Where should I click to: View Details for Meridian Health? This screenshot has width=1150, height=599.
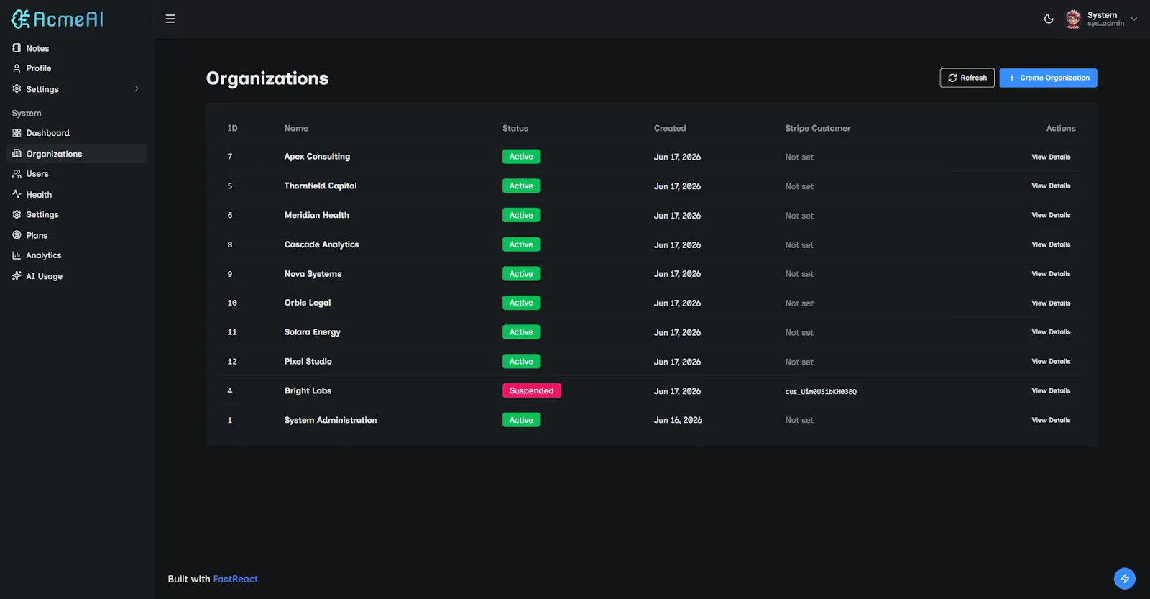1051,215
